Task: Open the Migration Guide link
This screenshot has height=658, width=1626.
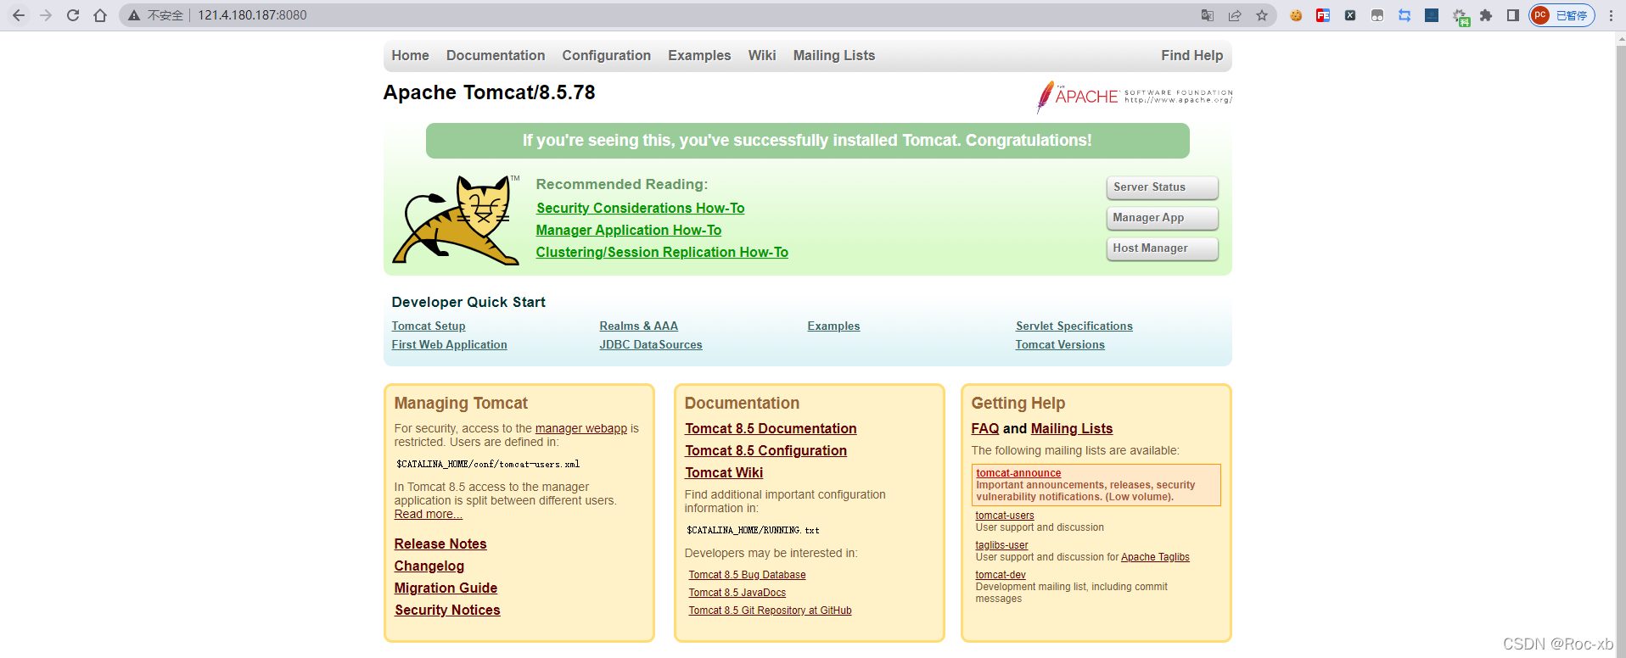Action: 446,588
